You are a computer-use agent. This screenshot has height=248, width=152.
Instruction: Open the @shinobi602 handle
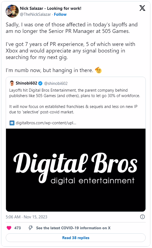coord(56,83)
